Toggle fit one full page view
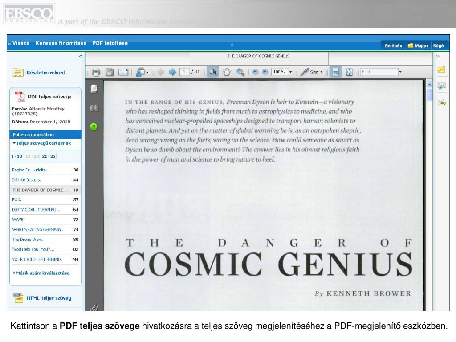Screen dimensions: 456x342 click(349, 72)
